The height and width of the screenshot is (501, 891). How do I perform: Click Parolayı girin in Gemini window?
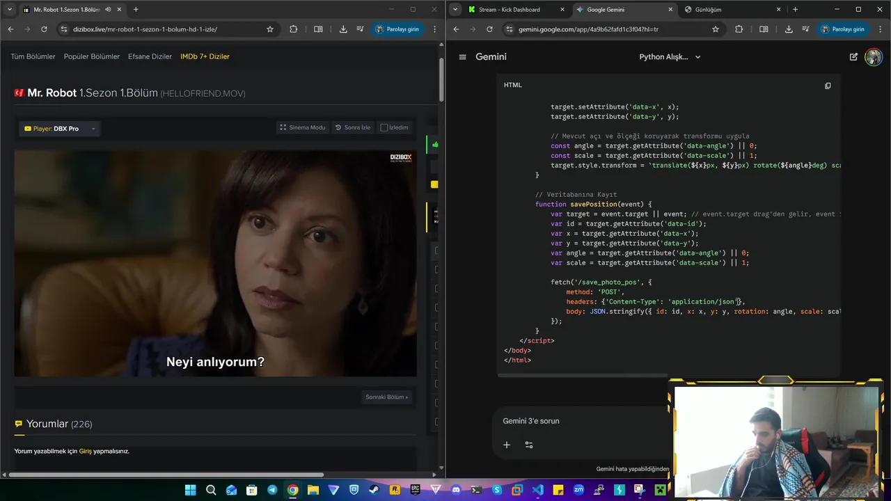coord(842,29)
